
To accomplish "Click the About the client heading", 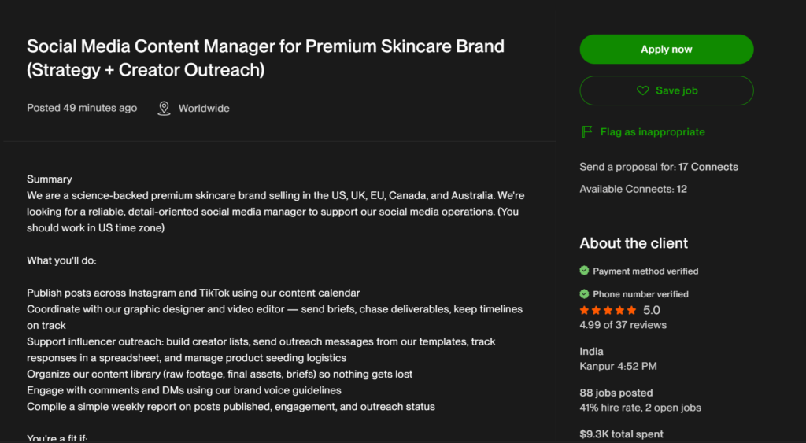I will (x=634, y=243).
